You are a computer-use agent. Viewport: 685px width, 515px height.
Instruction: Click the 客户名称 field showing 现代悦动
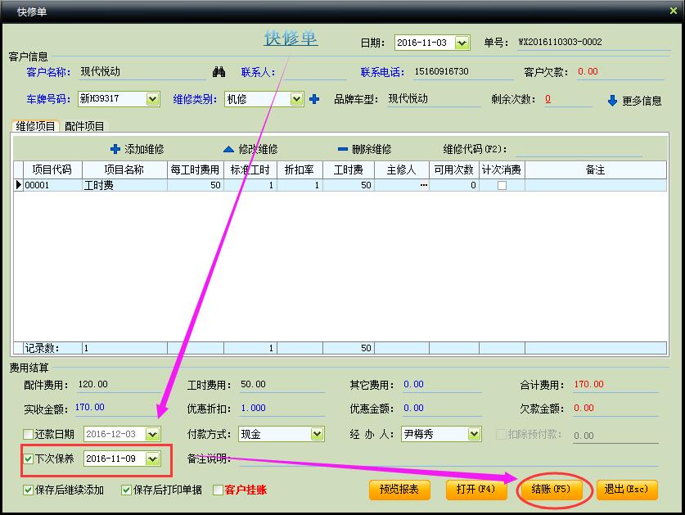point(142,72)
